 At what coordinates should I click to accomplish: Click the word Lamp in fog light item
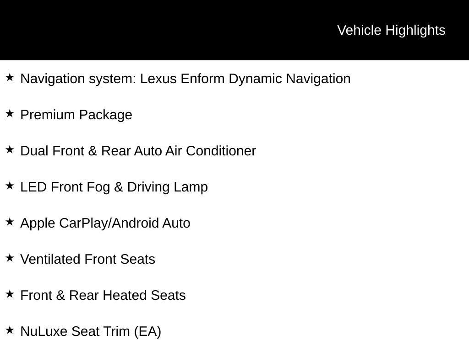click(191, 187)
